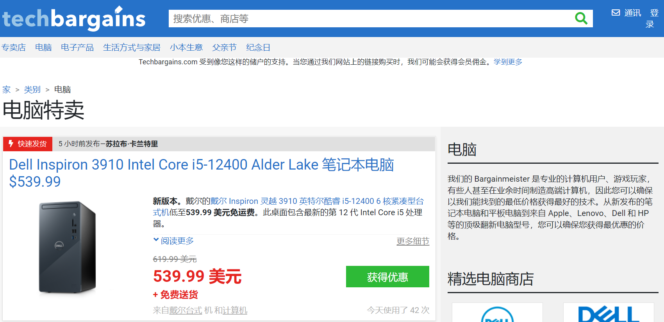664x322 pixels.
Task: Click the 通讯 envelope icon
Action: point(616,13)
